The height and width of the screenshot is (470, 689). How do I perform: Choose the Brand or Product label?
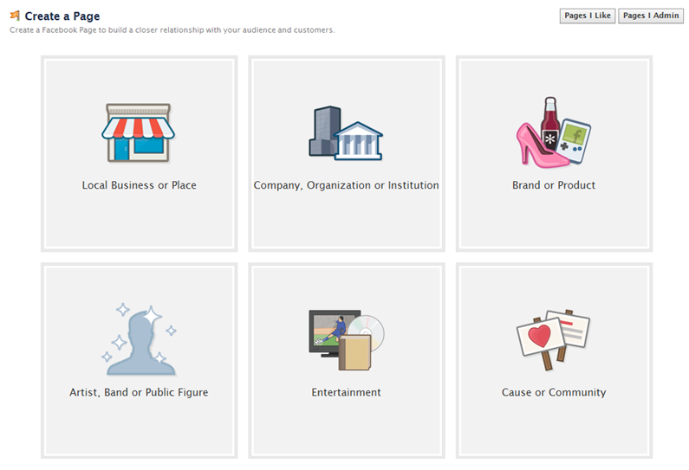point(554,185)
